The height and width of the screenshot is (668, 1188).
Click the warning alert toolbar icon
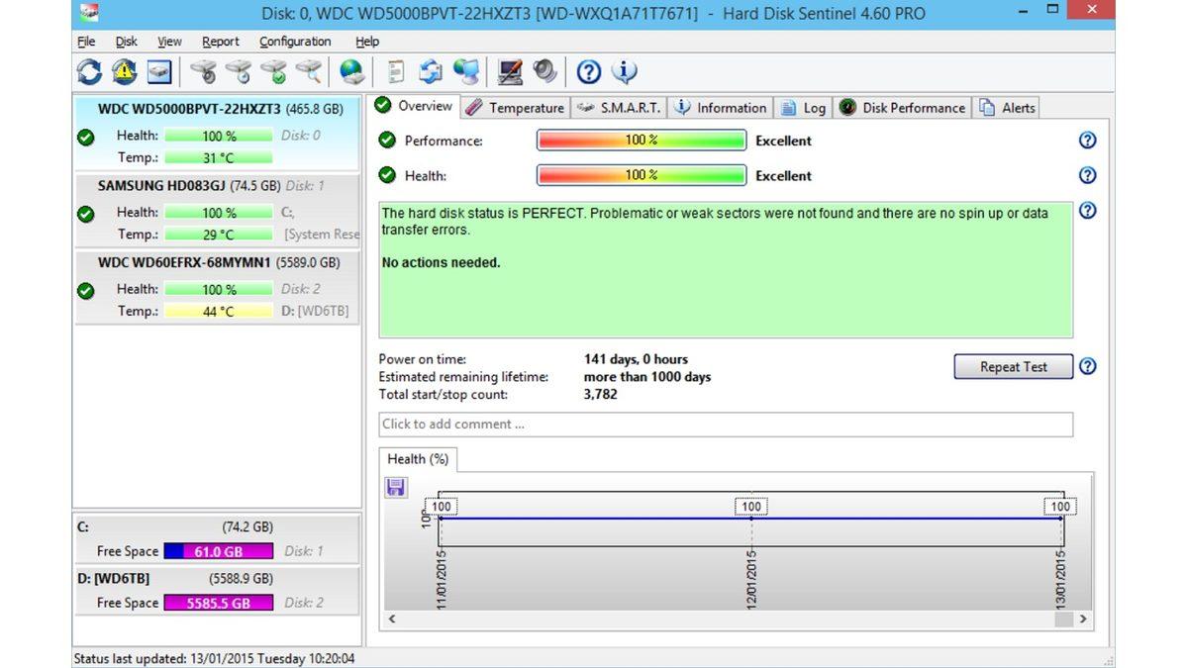122,71
